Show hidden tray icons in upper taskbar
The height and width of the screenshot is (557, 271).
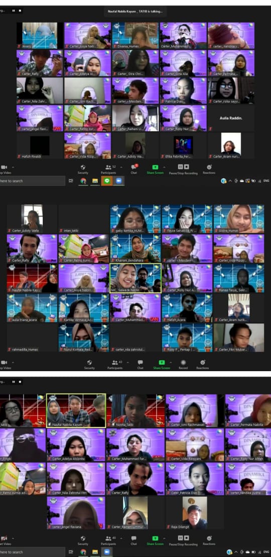[230, 181]
